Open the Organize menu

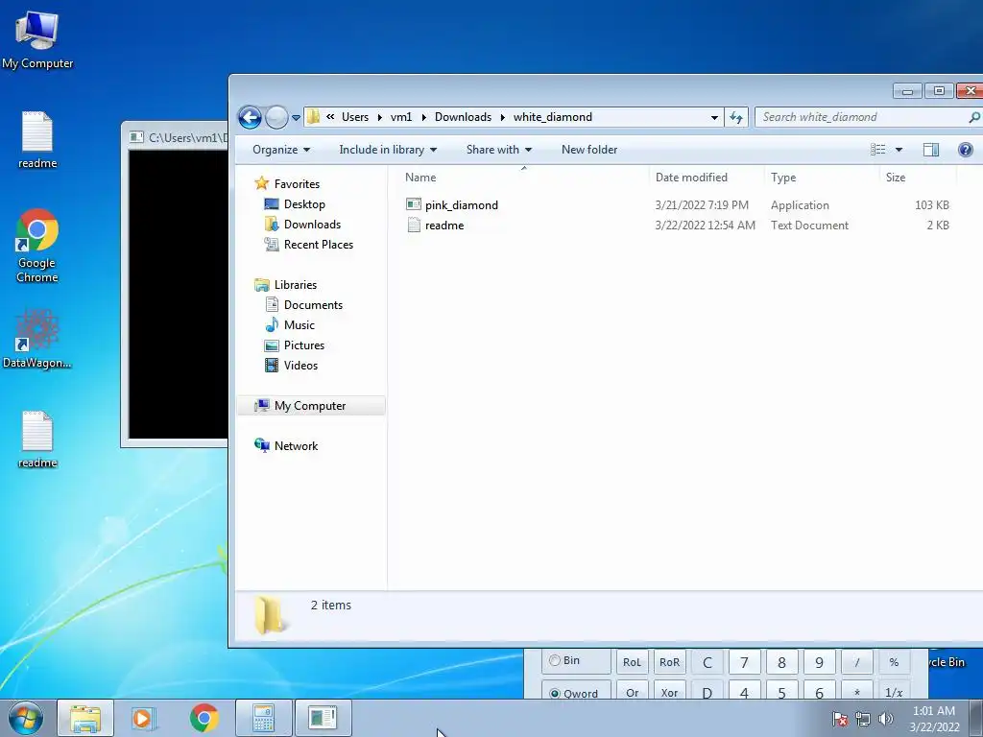(x=281, y=150)
